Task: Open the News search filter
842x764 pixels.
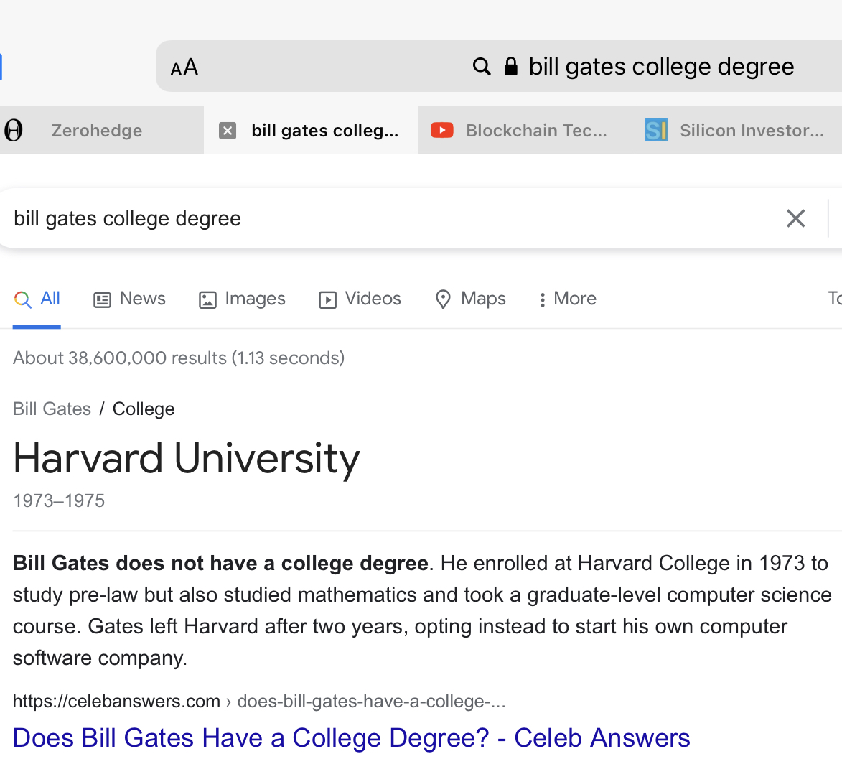Action: click(130, 299)
